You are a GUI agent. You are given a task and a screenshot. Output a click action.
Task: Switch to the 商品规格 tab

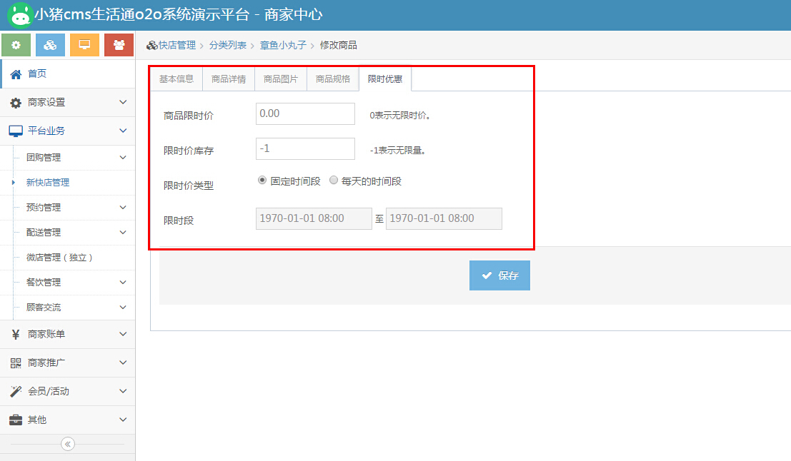(x=333, y=79)
